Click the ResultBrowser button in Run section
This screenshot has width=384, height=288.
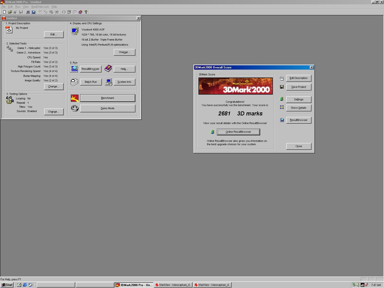click(x=90, y=69)
